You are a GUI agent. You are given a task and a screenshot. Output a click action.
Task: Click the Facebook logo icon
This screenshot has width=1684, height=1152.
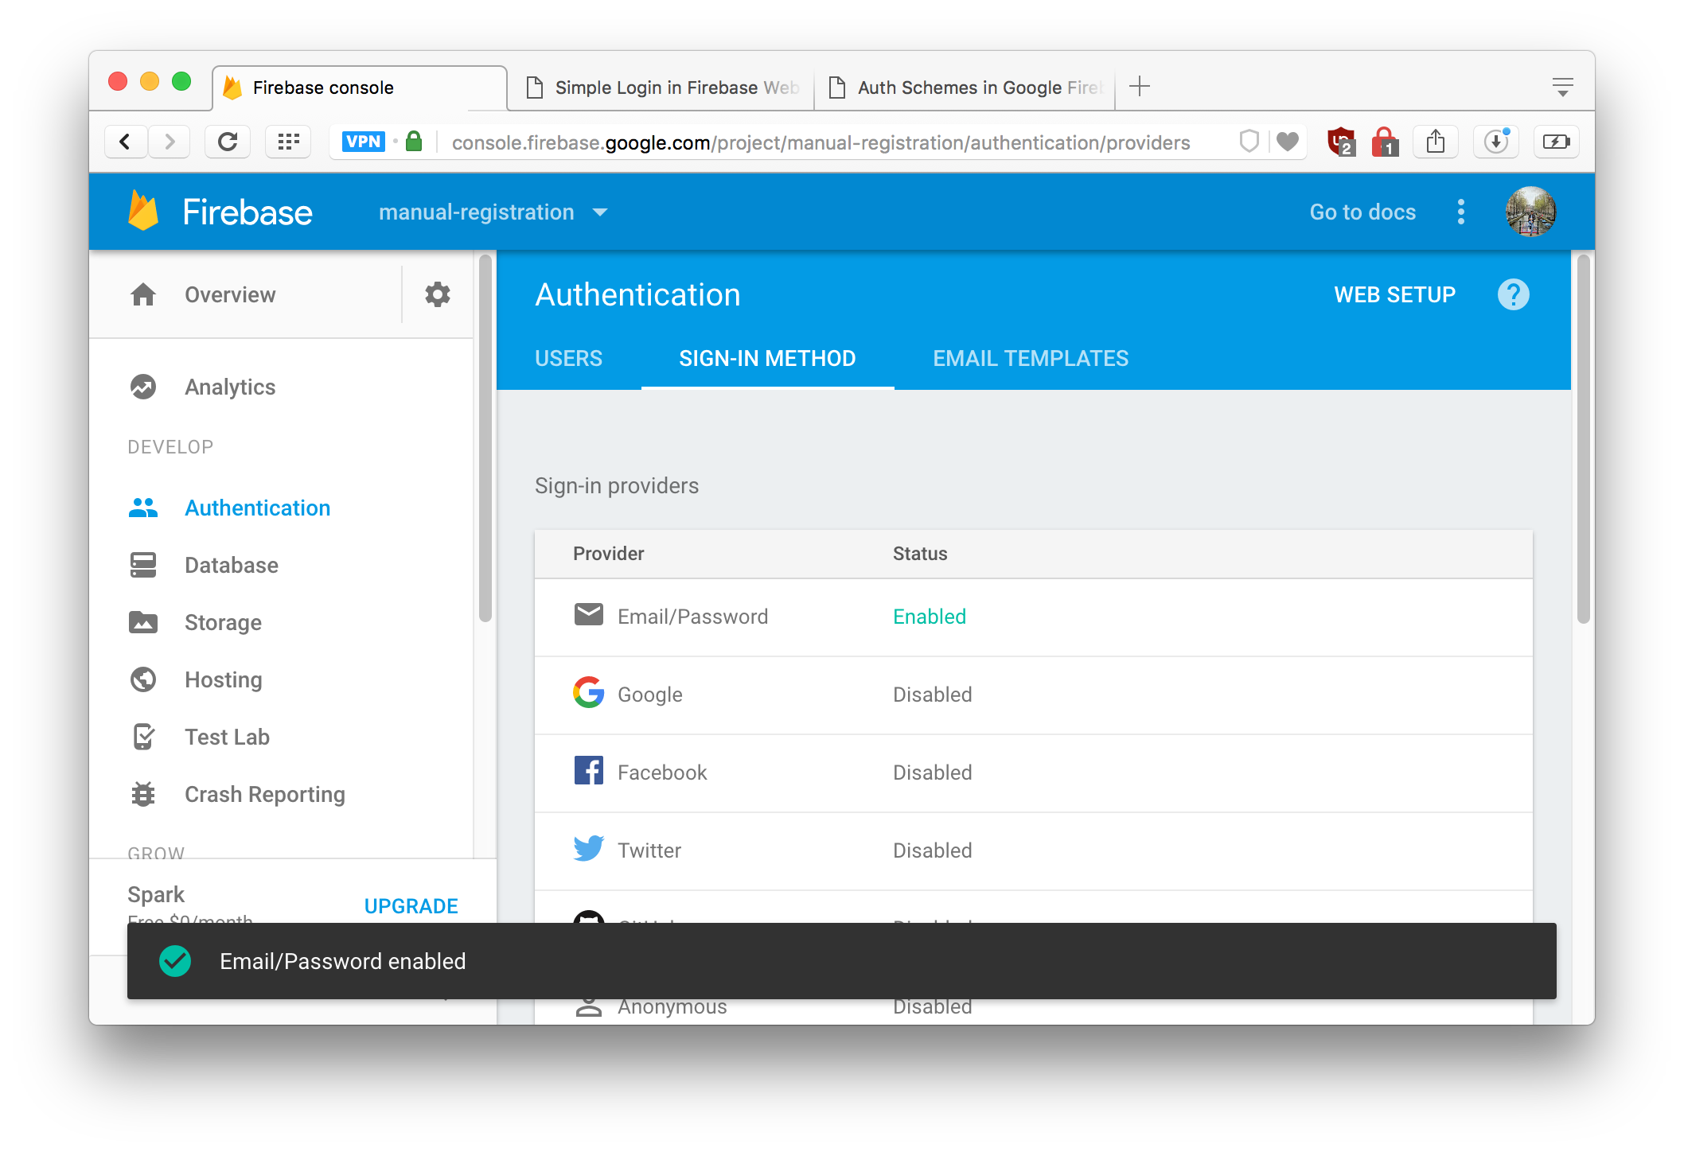[589, 770]
